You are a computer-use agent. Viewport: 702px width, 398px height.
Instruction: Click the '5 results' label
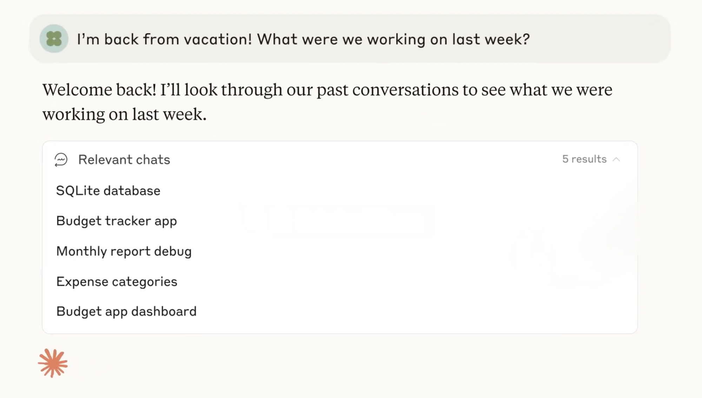pos(584,159)
